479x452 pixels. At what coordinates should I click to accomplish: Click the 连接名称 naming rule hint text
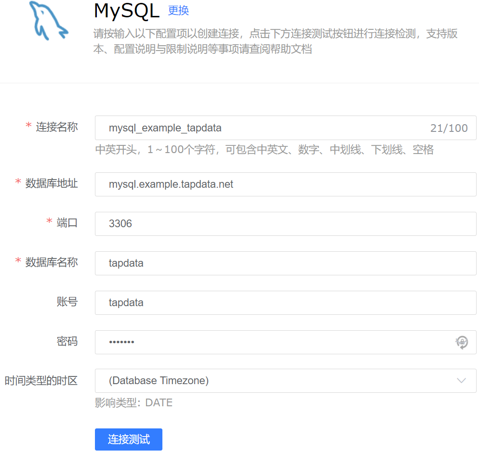tap(265, 150)
